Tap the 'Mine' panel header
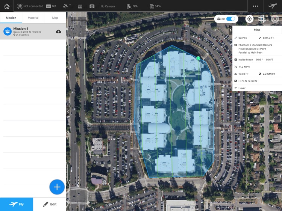282x211 pixels. click(x=257, y=30)
